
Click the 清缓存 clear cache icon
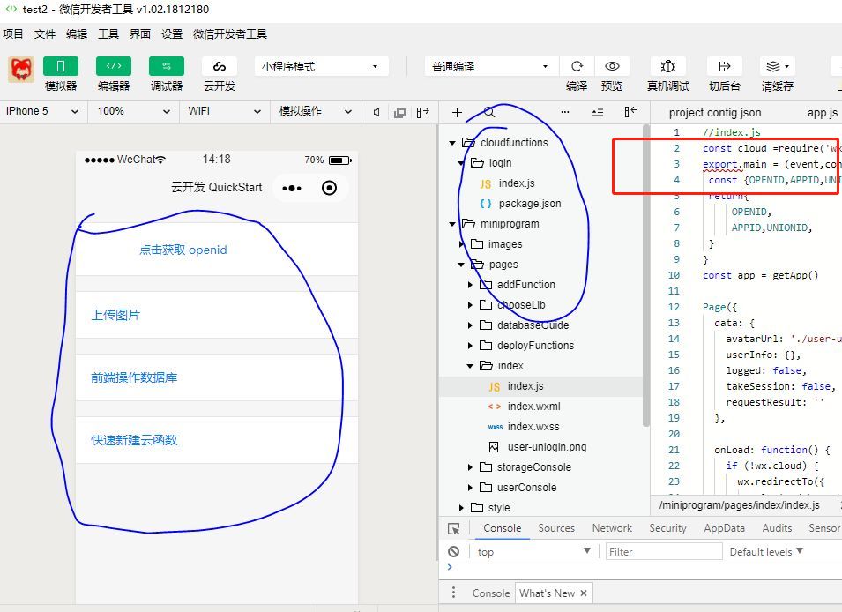777,66
